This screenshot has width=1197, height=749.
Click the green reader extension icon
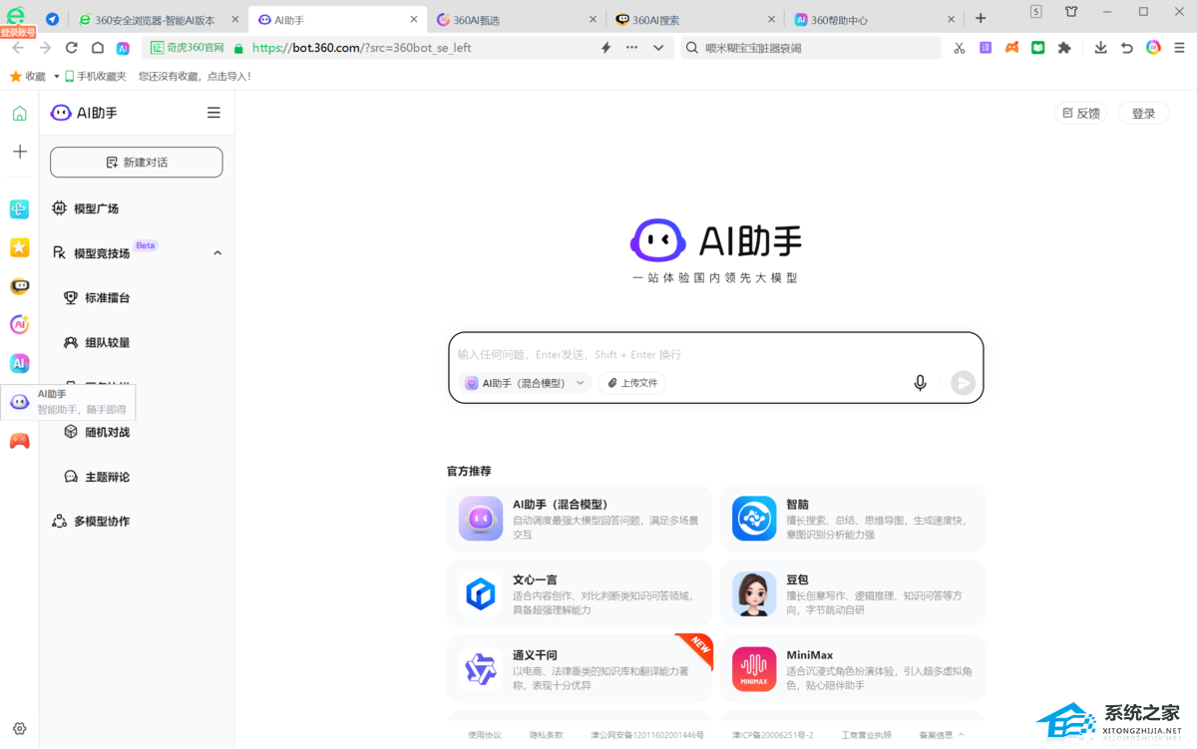(1038, 48)
